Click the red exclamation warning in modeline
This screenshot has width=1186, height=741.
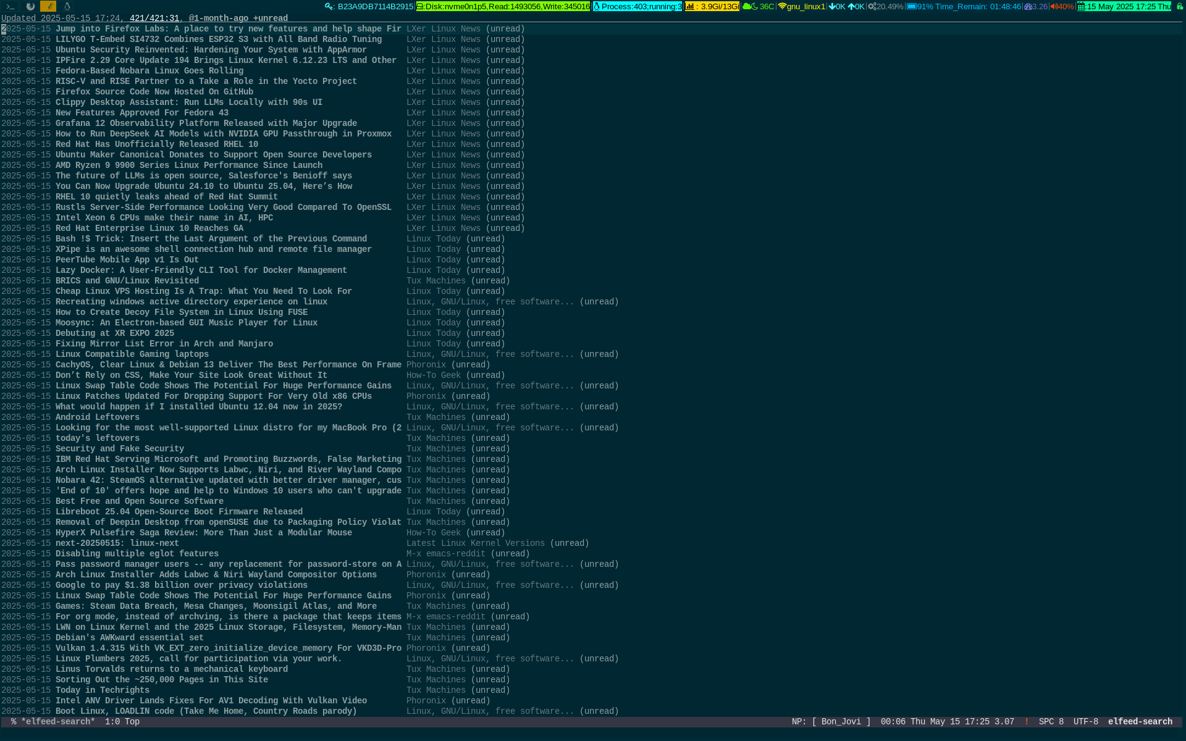tap(1027, 722)
